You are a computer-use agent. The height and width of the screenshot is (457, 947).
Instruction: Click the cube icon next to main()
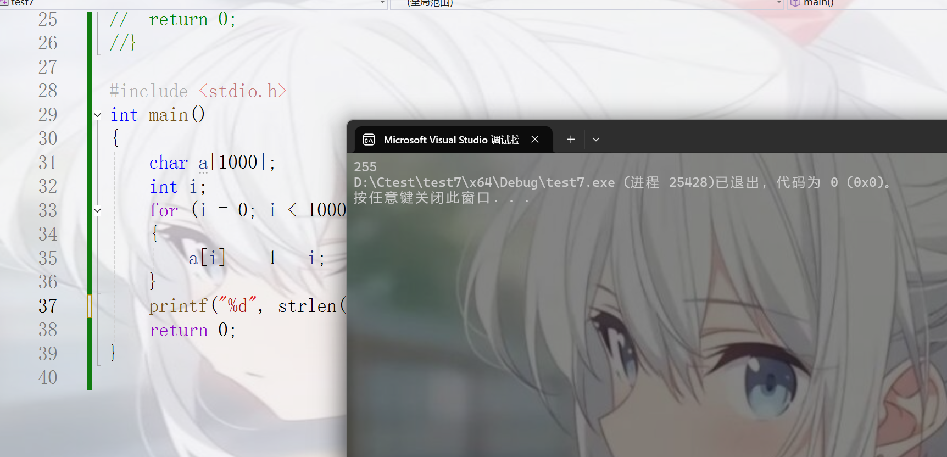795,3
